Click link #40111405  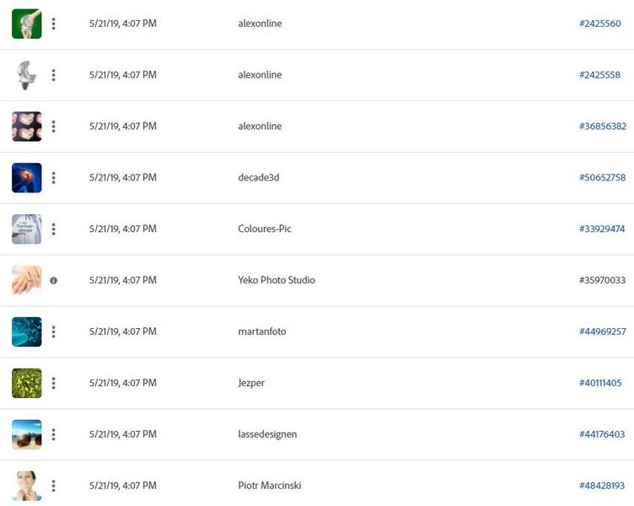(600, 383)
